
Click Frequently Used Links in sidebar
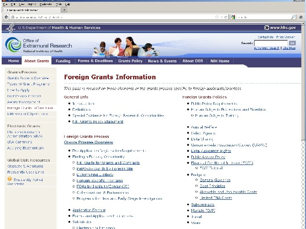tap(25, 172)
